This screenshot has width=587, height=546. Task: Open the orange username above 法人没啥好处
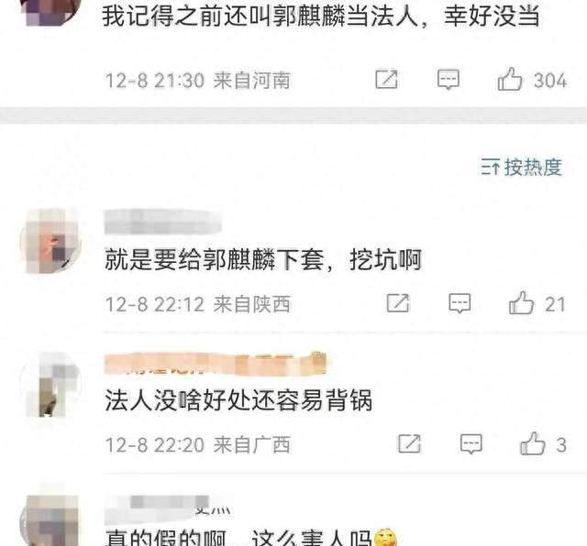pyautogui.click(x=216, y=363)
